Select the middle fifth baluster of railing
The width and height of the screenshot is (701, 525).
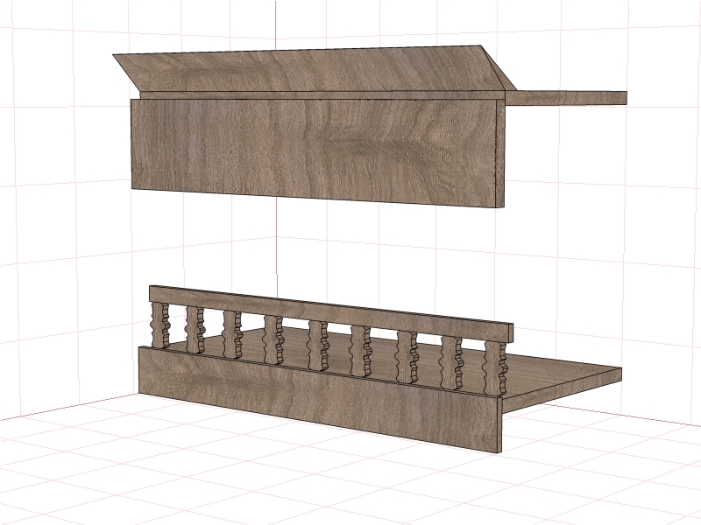pyautogui.click(x=318, y=345)
